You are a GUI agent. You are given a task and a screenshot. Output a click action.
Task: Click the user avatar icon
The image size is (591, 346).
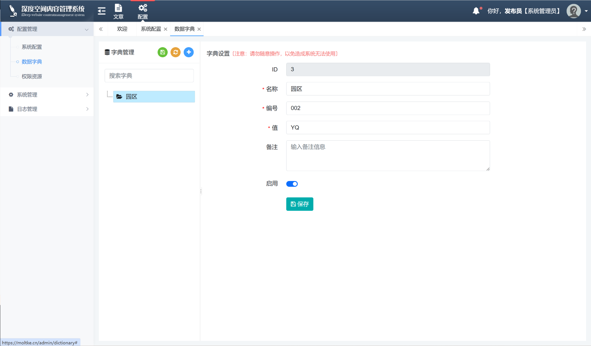pos(573,11)
